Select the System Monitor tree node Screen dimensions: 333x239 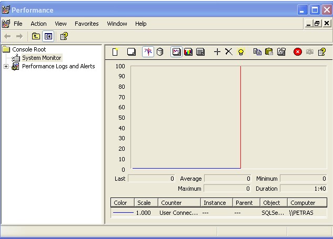(42, 58)
